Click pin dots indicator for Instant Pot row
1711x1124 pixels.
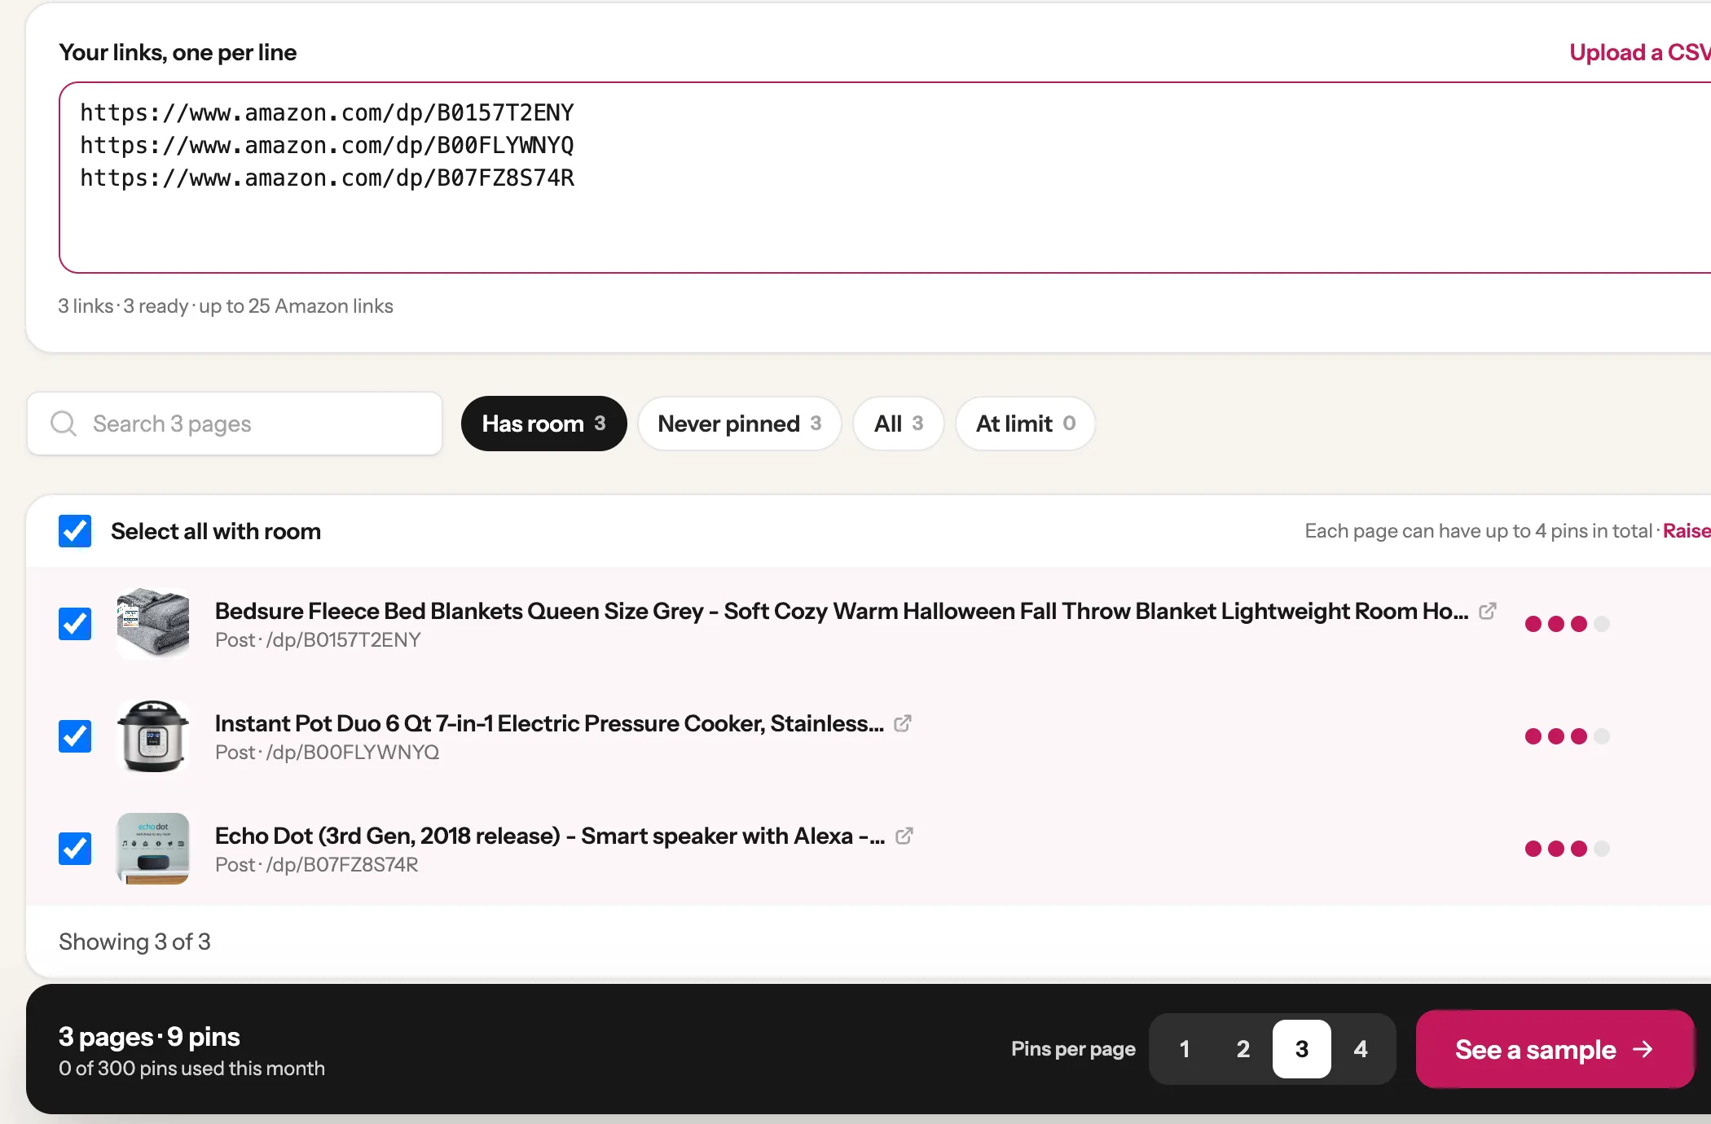1567,736
